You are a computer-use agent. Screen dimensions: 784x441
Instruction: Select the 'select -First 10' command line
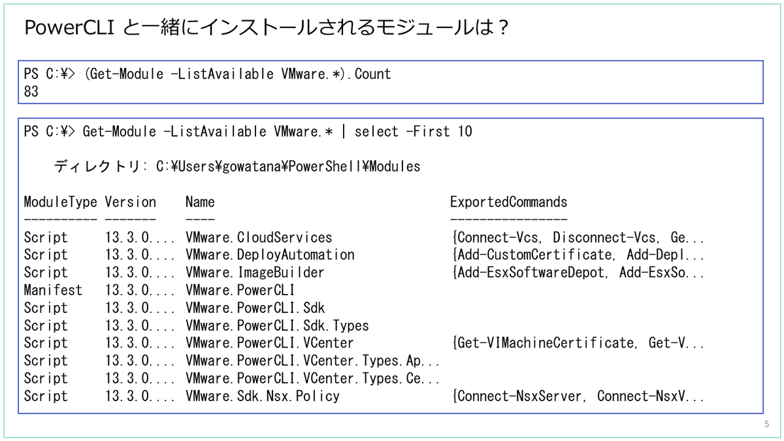[248, 131]
